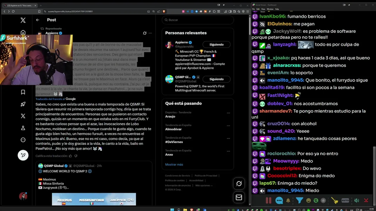Image resolution: width=376 pixels, height=211 pixels.
Task: Open Profile icon in X sidebar
Action: pos(23,128)
